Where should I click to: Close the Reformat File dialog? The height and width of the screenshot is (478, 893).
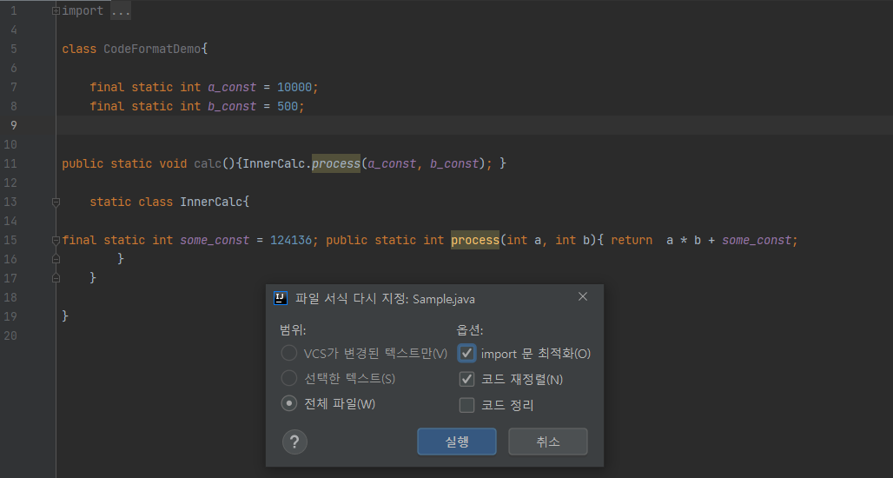pos(583,297)
